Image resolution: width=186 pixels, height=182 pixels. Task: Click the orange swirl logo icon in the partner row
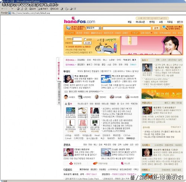[x=95, y=163]
